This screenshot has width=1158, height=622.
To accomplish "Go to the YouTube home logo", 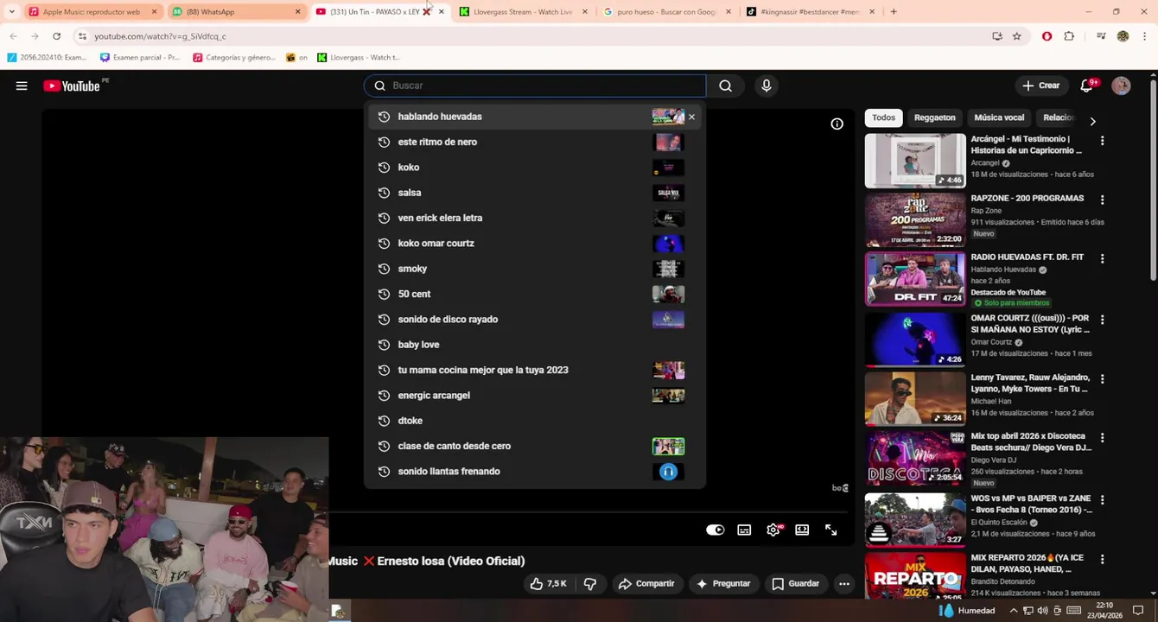I will [x=72, y=86].
